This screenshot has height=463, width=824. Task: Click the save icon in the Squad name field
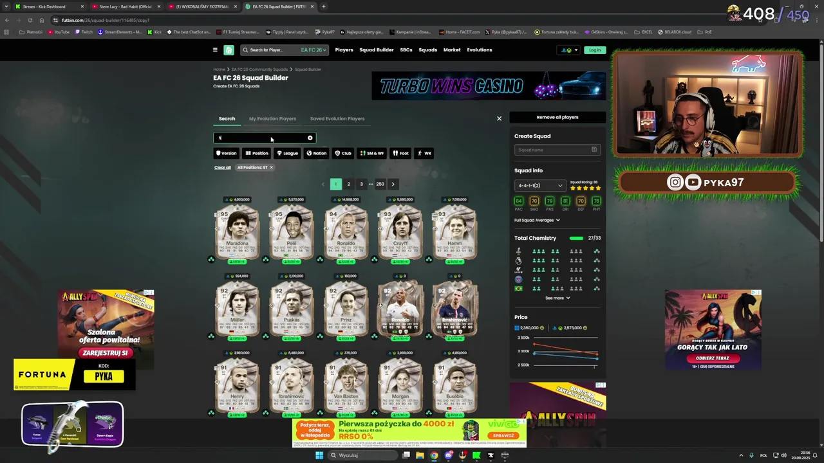pos(594,150)
